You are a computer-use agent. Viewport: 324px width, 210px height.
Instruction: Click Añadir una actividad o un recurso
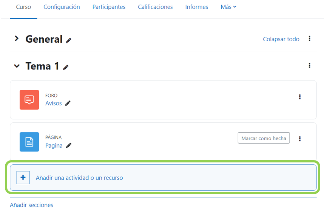[x=79, y=178]
